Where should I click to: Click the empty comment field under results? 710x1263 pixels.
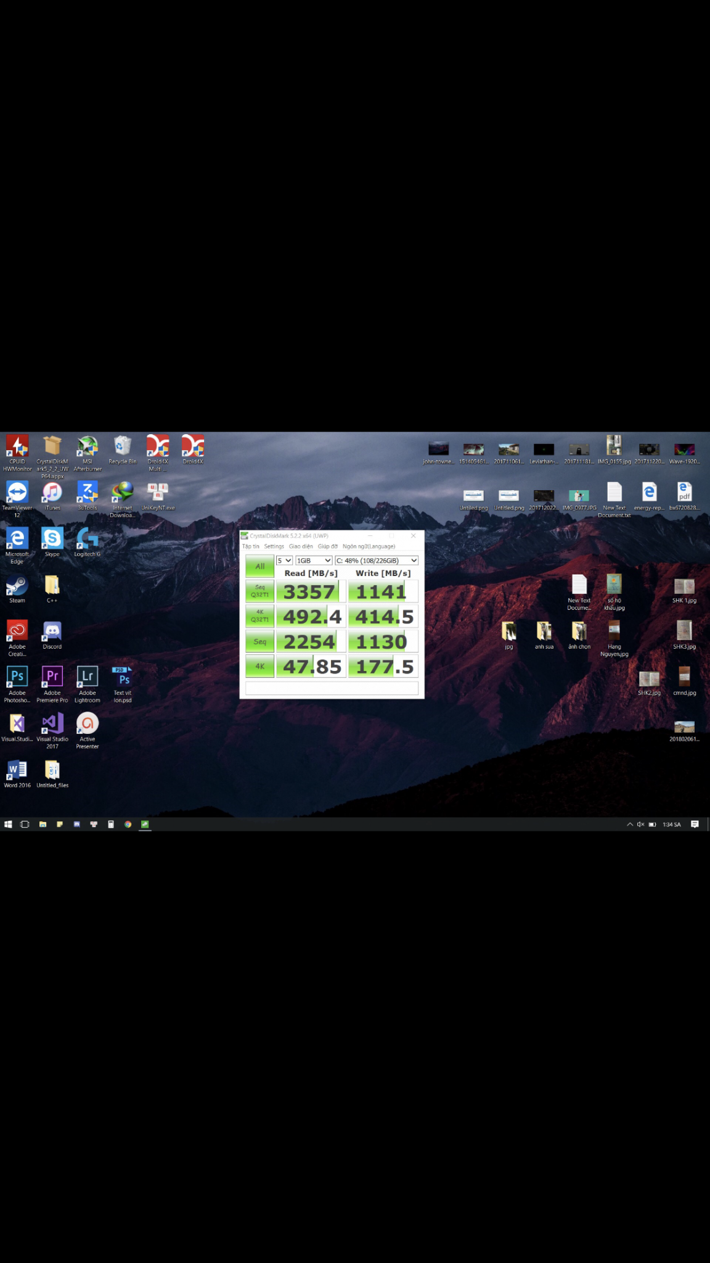pos(332,688)
